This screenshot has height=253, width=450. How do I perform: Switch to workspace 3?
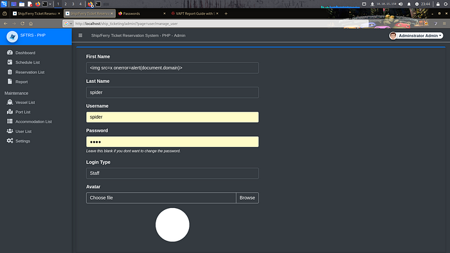(73, 4)
